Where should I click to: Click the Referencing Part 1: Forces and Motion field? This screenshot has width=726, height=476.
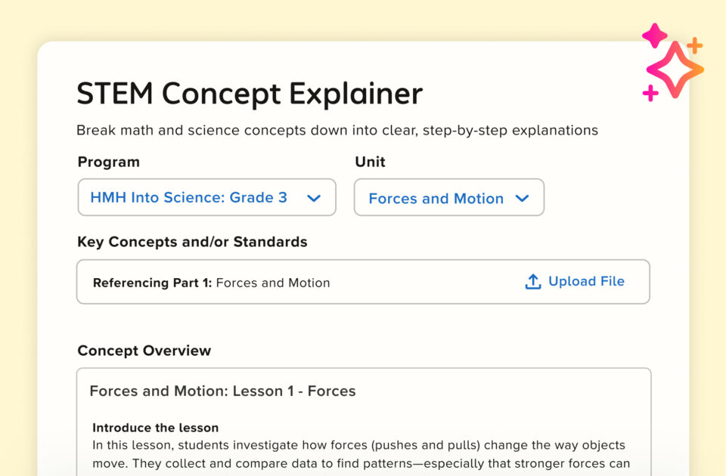coord(212,283)
